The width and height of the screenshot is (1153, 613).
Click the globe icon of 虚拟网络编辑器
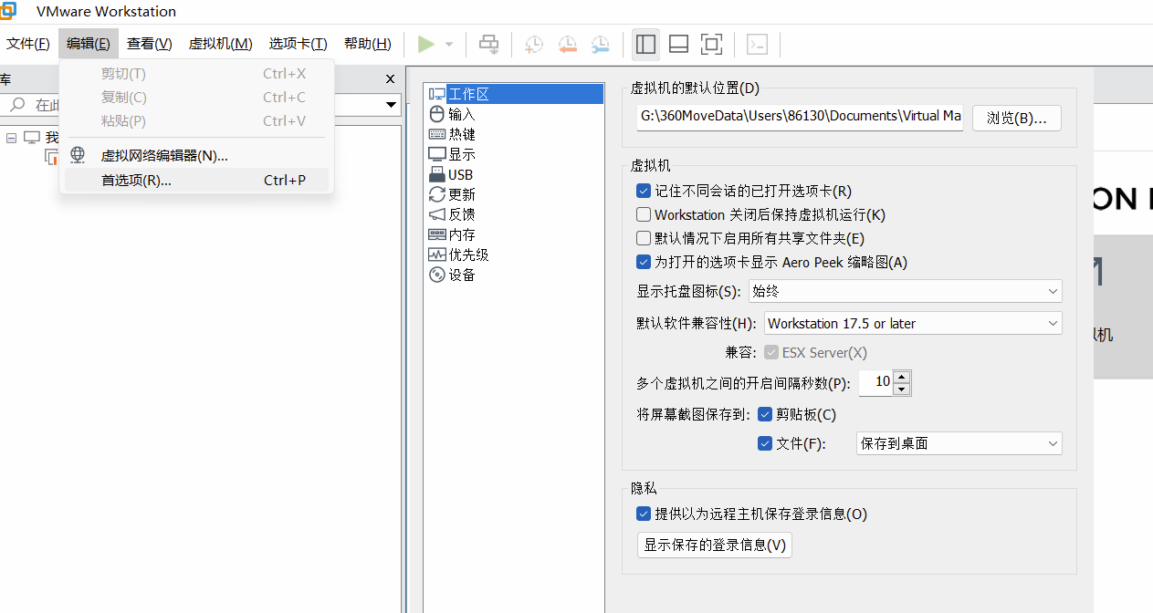(x=78, y=155)
